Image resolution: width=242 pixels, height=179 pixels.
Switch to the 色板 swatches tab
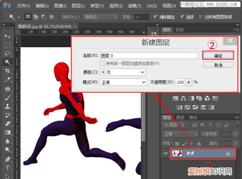pos(179,30)
